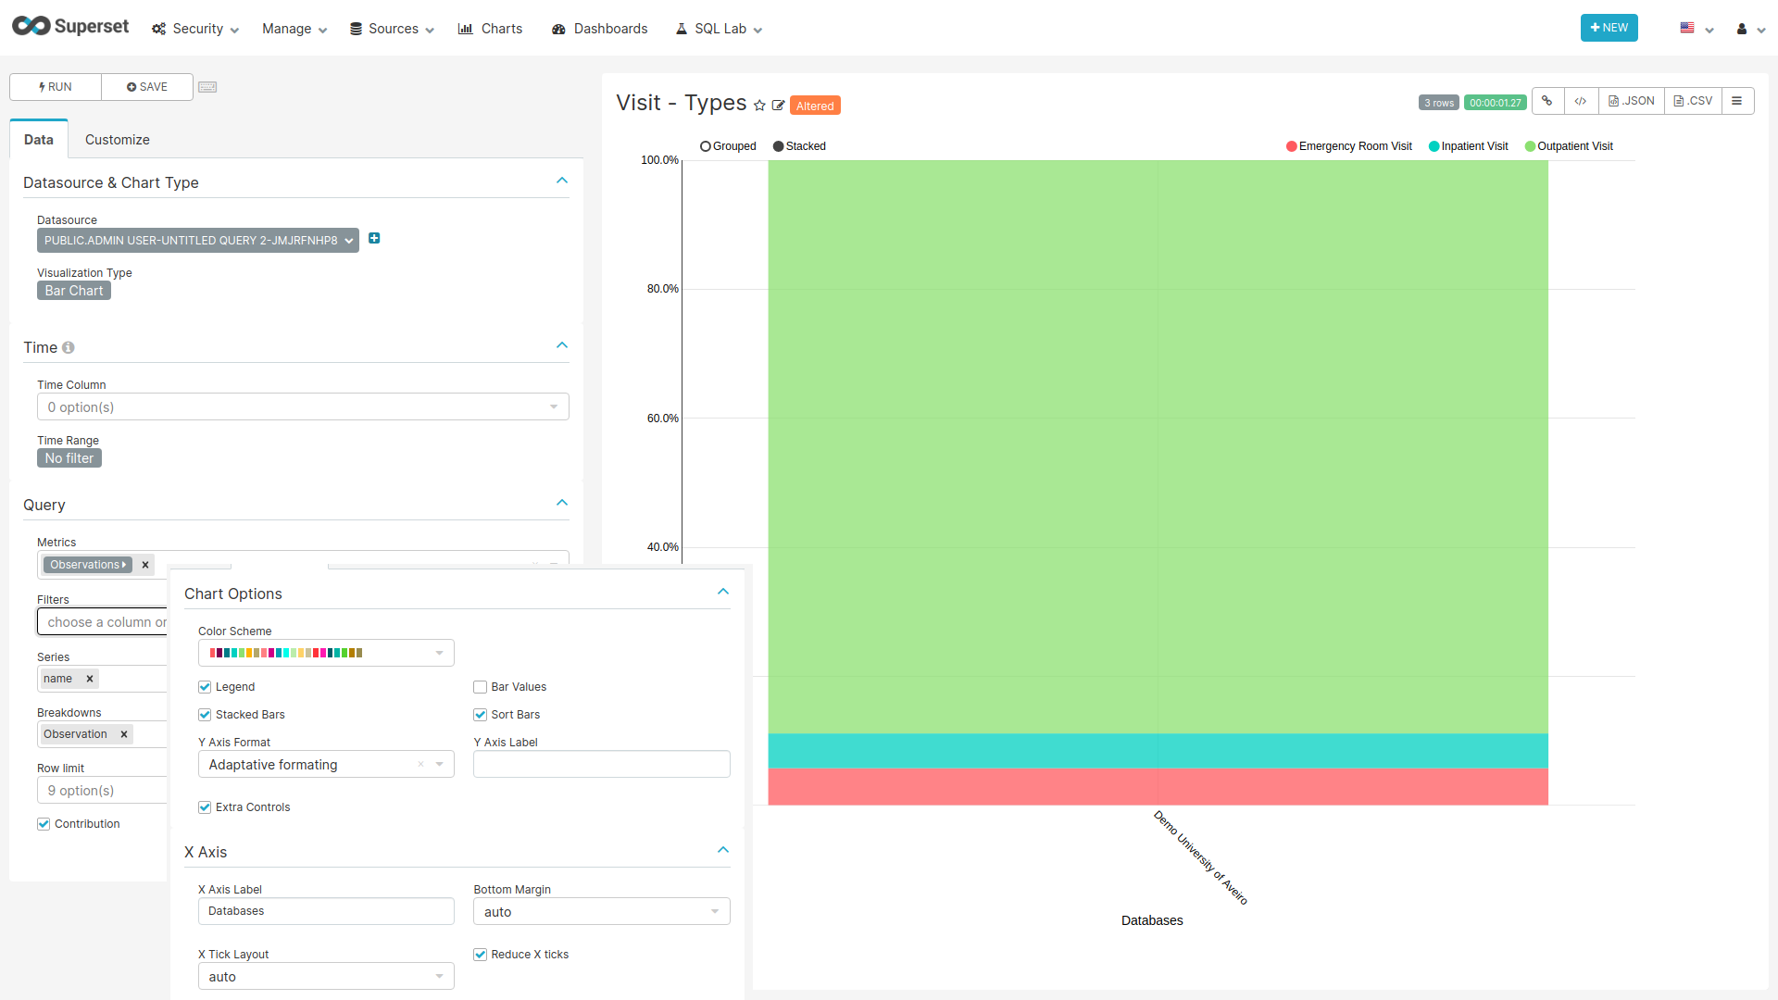The height and width of the screenshot is (1000, 1778).
Task: Change Bar Chart visualization type
Action: click(74, 291)
